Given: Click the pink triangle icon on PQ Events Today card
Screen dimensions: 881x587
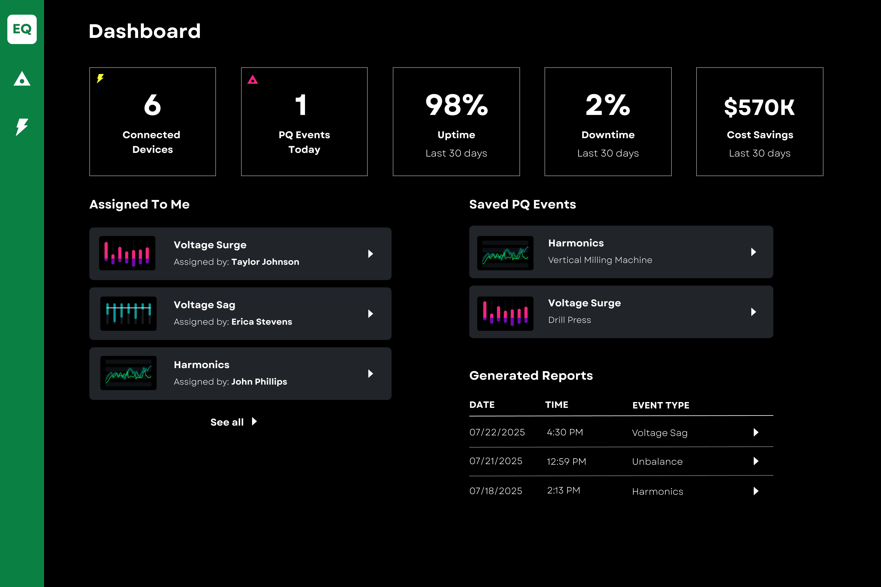Looking at the screenshot, I should 252,79.
